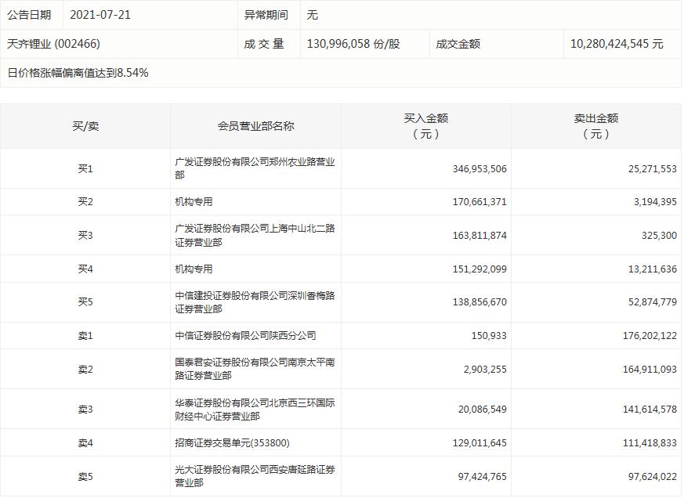This screenshot has width=684, height=498.
Task: Select the buy amount 138,856,670
Action: pos(480,301)
